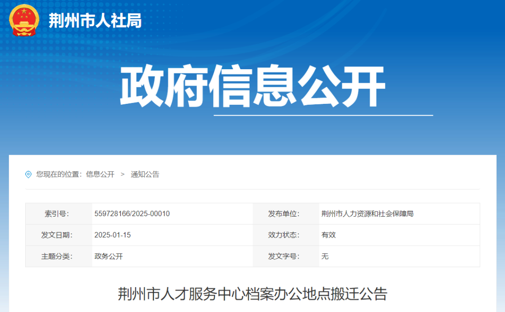Image resolution: width=505 pixels, height=312 pixels.
Task: Open the 政府信息公开 banner heading
Action: (252, 86)
